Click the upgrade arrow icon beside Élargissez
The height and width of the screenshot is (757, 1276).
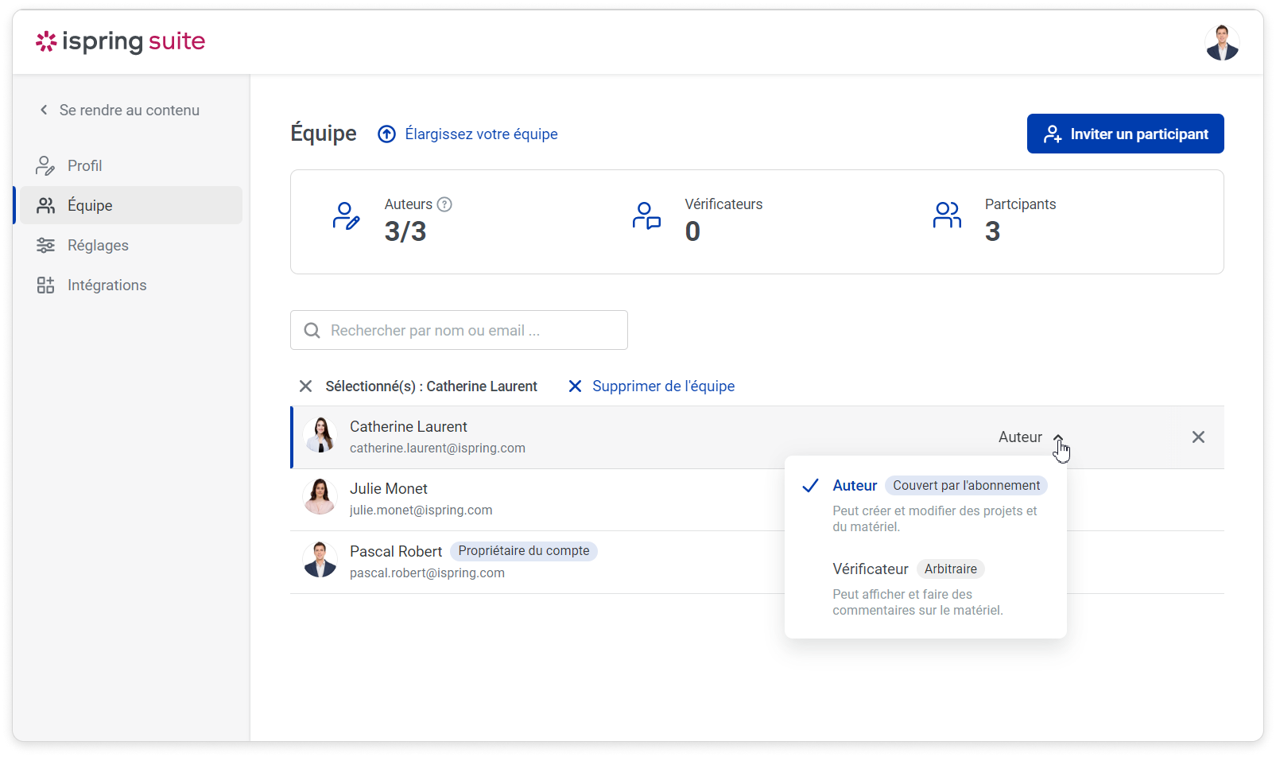coord(386,134)
